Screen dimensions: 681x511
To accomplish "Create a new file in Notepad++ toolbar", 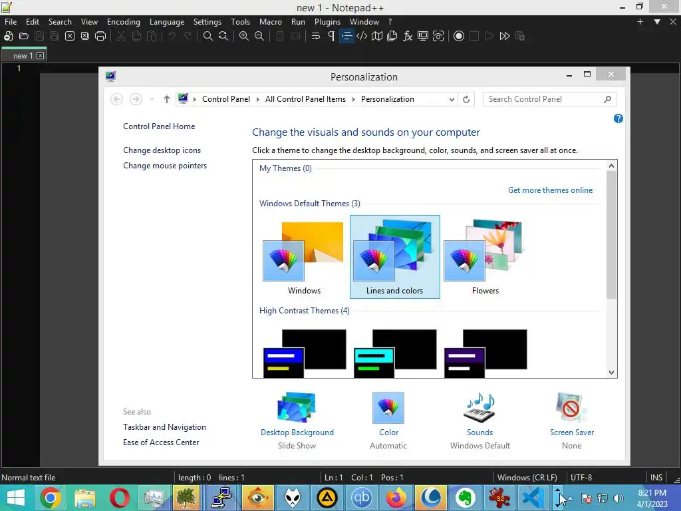I will [x=8, y=36].
